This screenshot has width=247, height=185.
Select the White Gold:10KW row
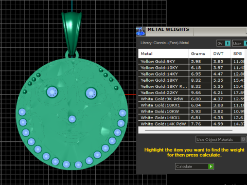coord(191,112)
